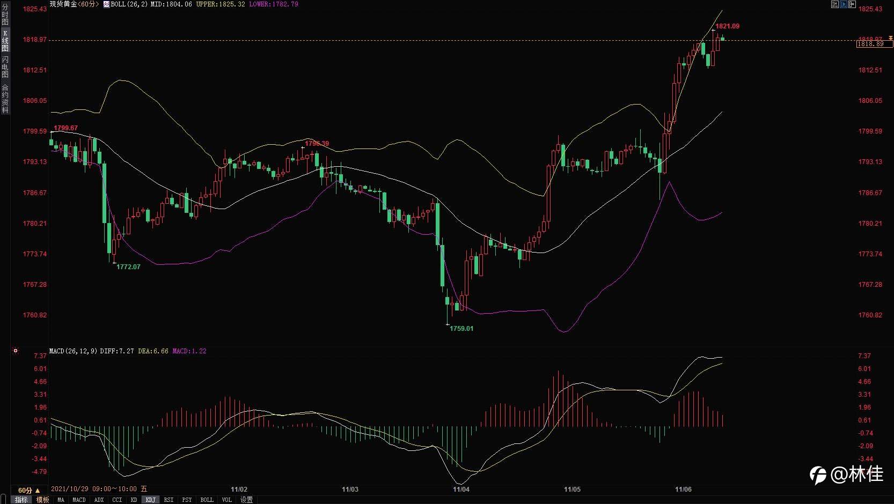Choose the CCI indicator
The width and height of the screenshot is (894, 504).
tap(117, 500)
